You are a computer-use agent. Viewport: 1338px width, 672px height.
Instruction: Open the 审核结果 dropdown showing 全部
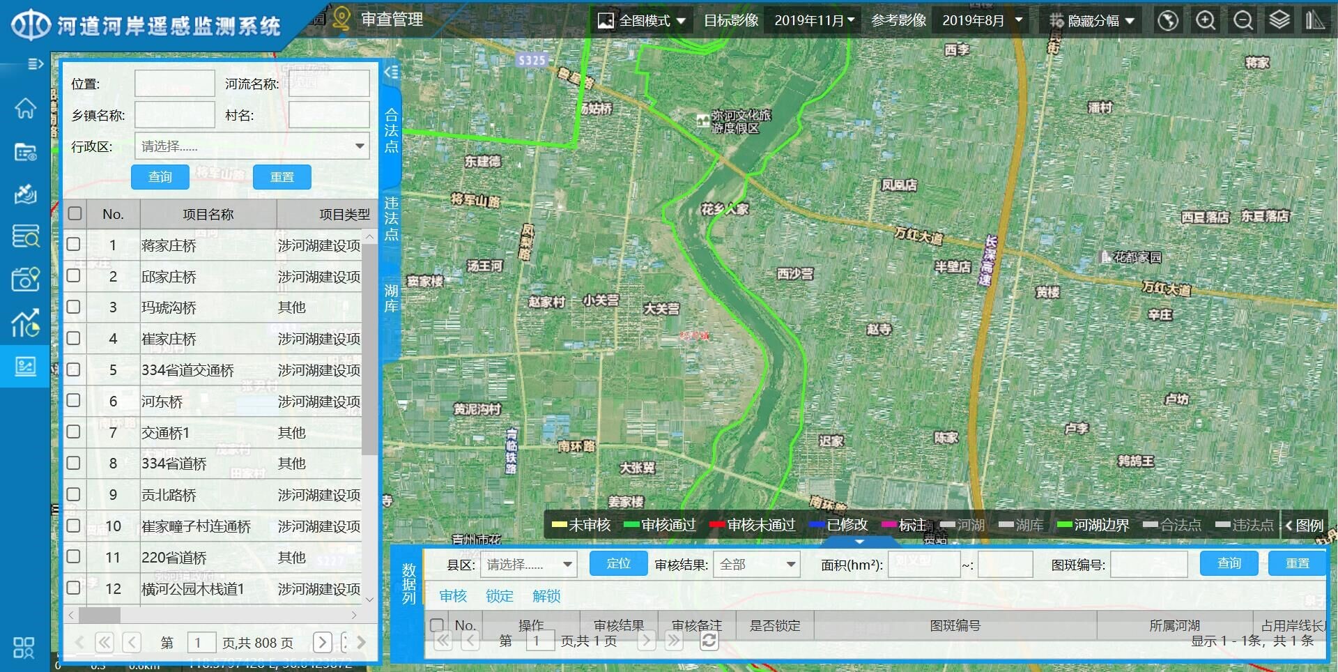point(757,565)
